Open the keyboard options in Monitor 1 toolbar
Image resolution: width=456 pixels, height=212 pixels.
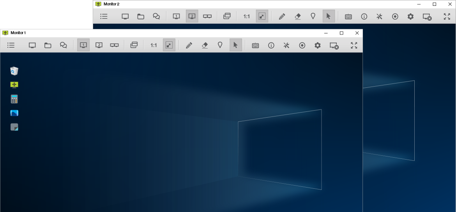(255, 45)
